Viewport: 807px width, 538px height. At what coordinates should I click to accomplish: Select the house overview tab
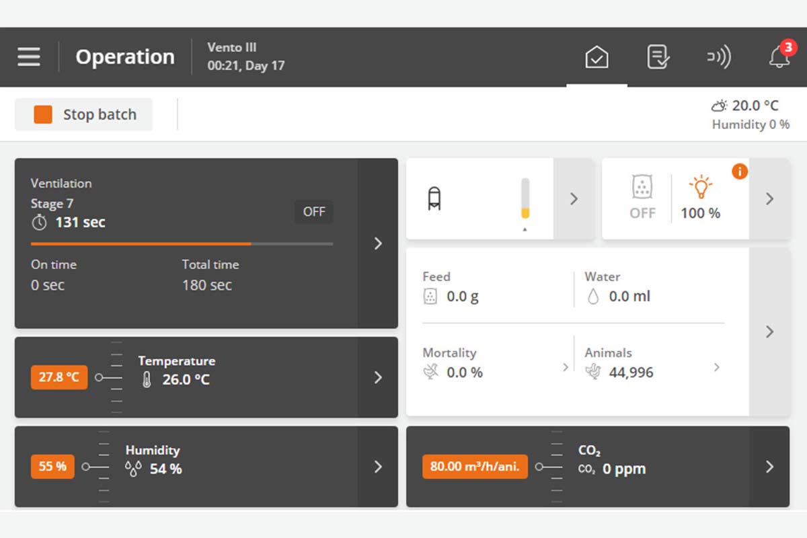click(x=597, y=57)
